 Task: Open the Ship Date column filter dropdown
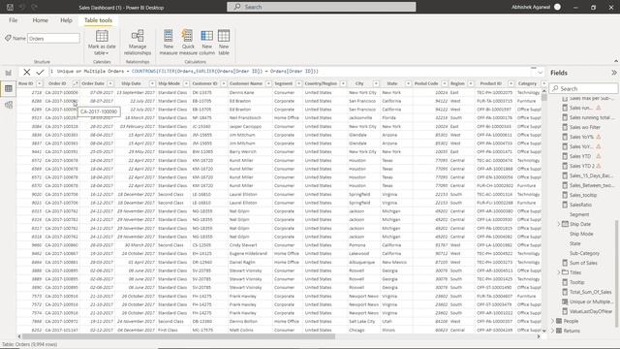tap(152, 84)
